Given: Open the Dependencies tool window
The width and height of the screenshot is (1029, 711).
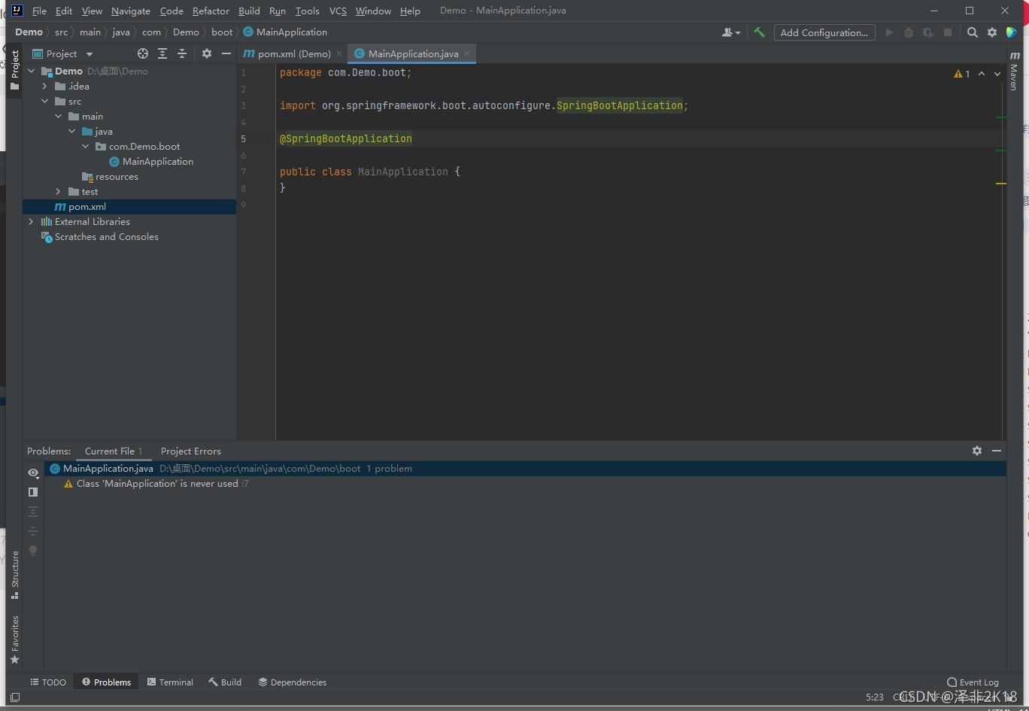Looking at the screenshot, I should click(x=293, y=682).
